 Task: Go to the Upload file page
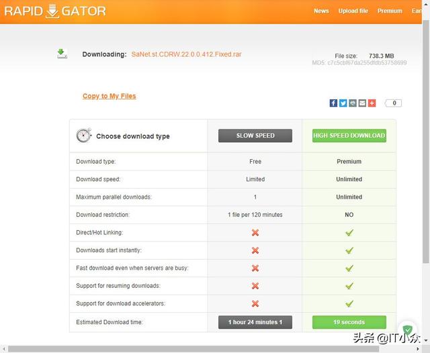pyautogui.click(x=353, y=11)
